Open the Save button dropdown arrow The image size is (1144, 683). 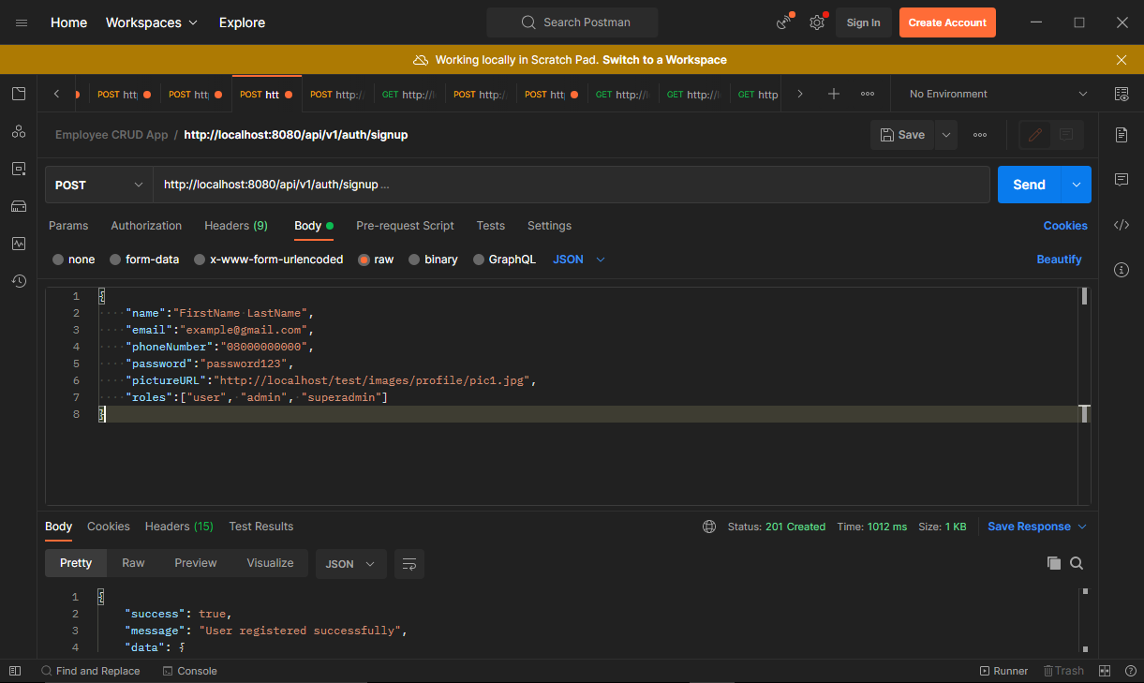click(x=945, y=134)
